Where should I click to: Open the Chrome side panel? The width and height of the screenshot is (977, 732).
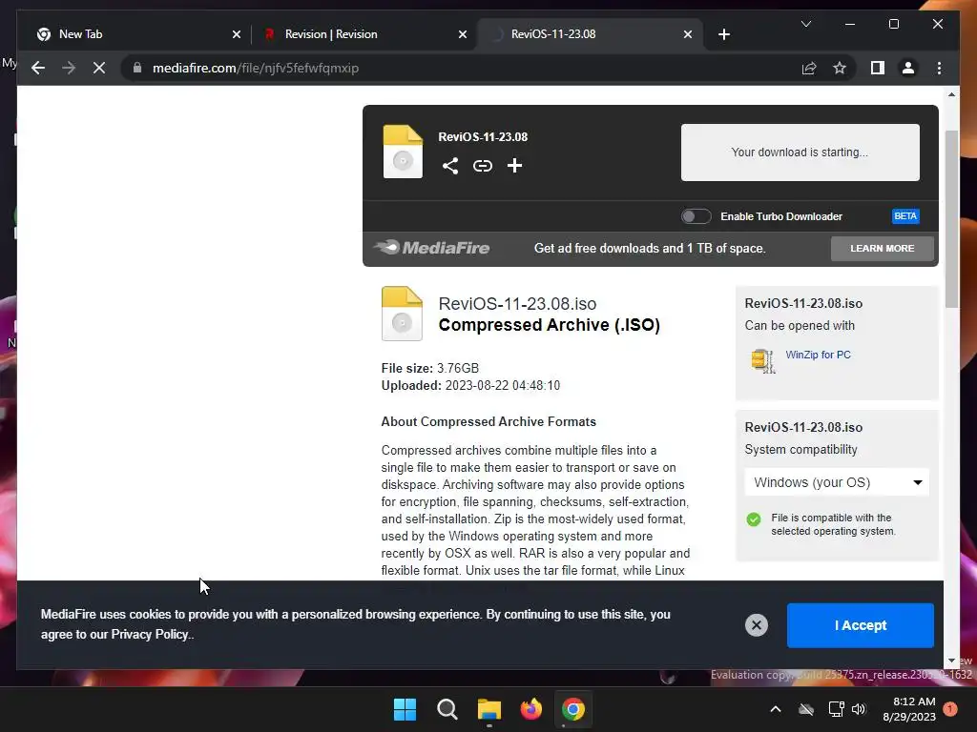click(878, 68)
